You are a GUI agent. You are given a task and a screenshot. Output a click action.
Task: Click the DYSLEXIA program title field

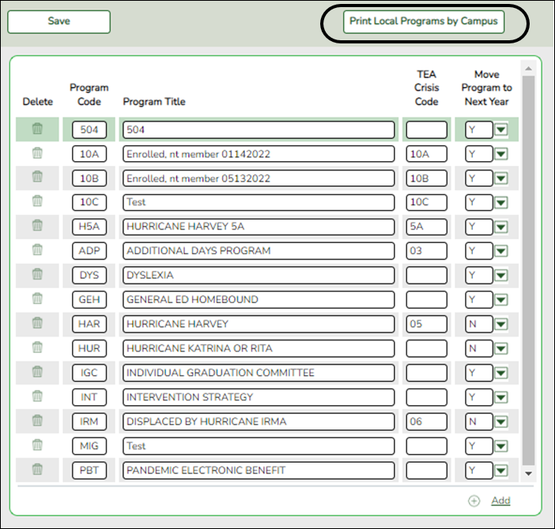tap(259, 276)
